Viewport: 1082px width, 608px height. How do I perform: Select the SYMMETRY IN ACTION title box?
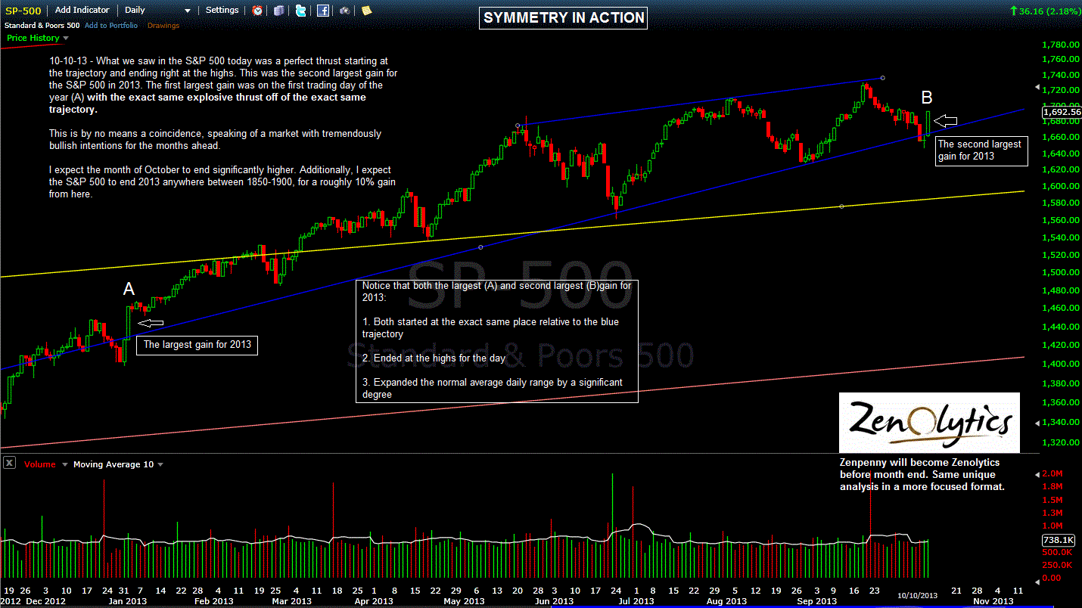564,17
